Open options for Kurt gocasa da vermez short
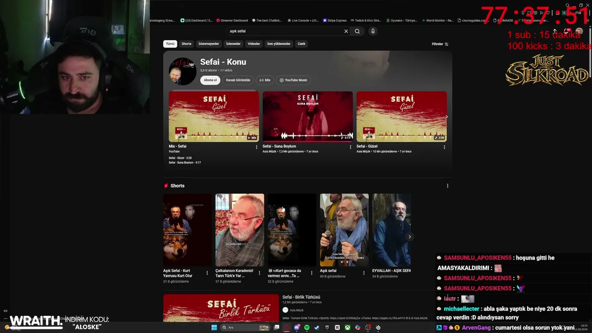592x333 pixels. tap(312, 273)
